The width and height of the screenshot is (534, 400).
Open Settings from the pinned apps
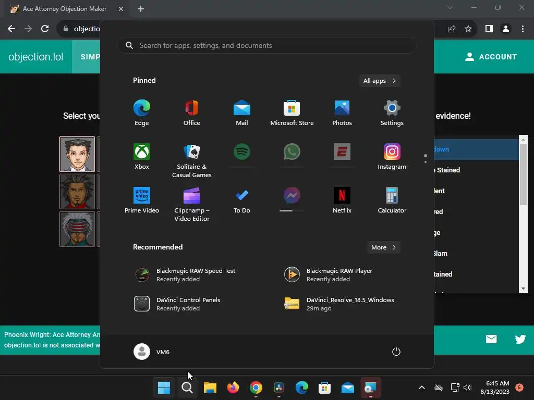click(392, 113)
